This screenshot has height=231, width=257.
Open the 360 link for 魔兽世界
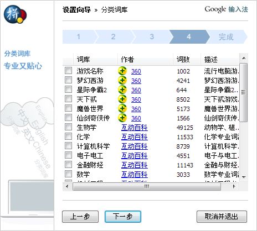136,109
